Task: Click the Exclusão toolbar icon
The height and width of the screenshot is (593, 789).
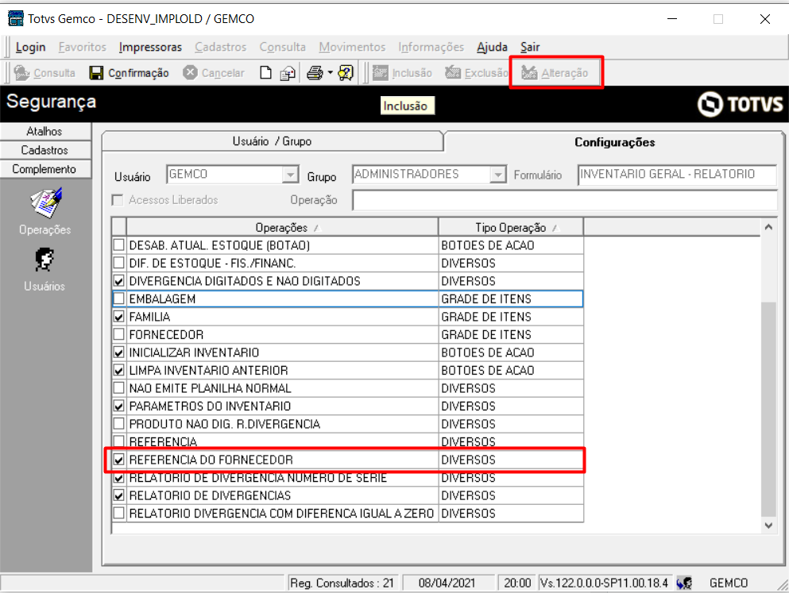Action: point(452,73)
